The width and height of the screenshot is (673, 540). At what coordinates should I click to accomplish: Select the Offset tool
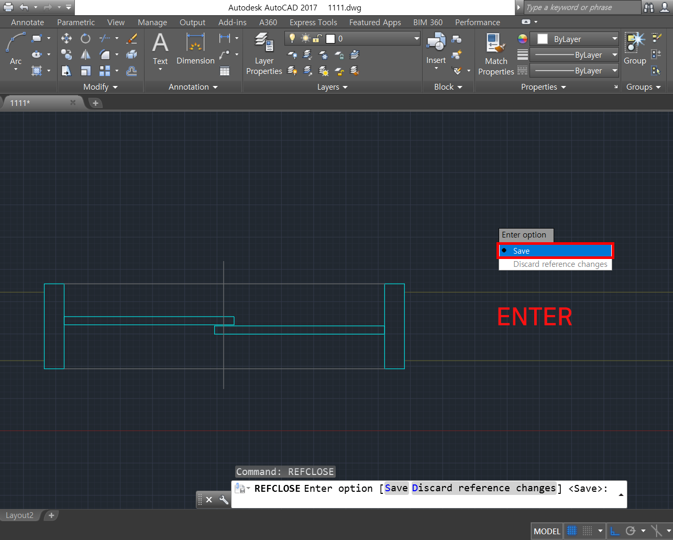(x=132, y=71)
